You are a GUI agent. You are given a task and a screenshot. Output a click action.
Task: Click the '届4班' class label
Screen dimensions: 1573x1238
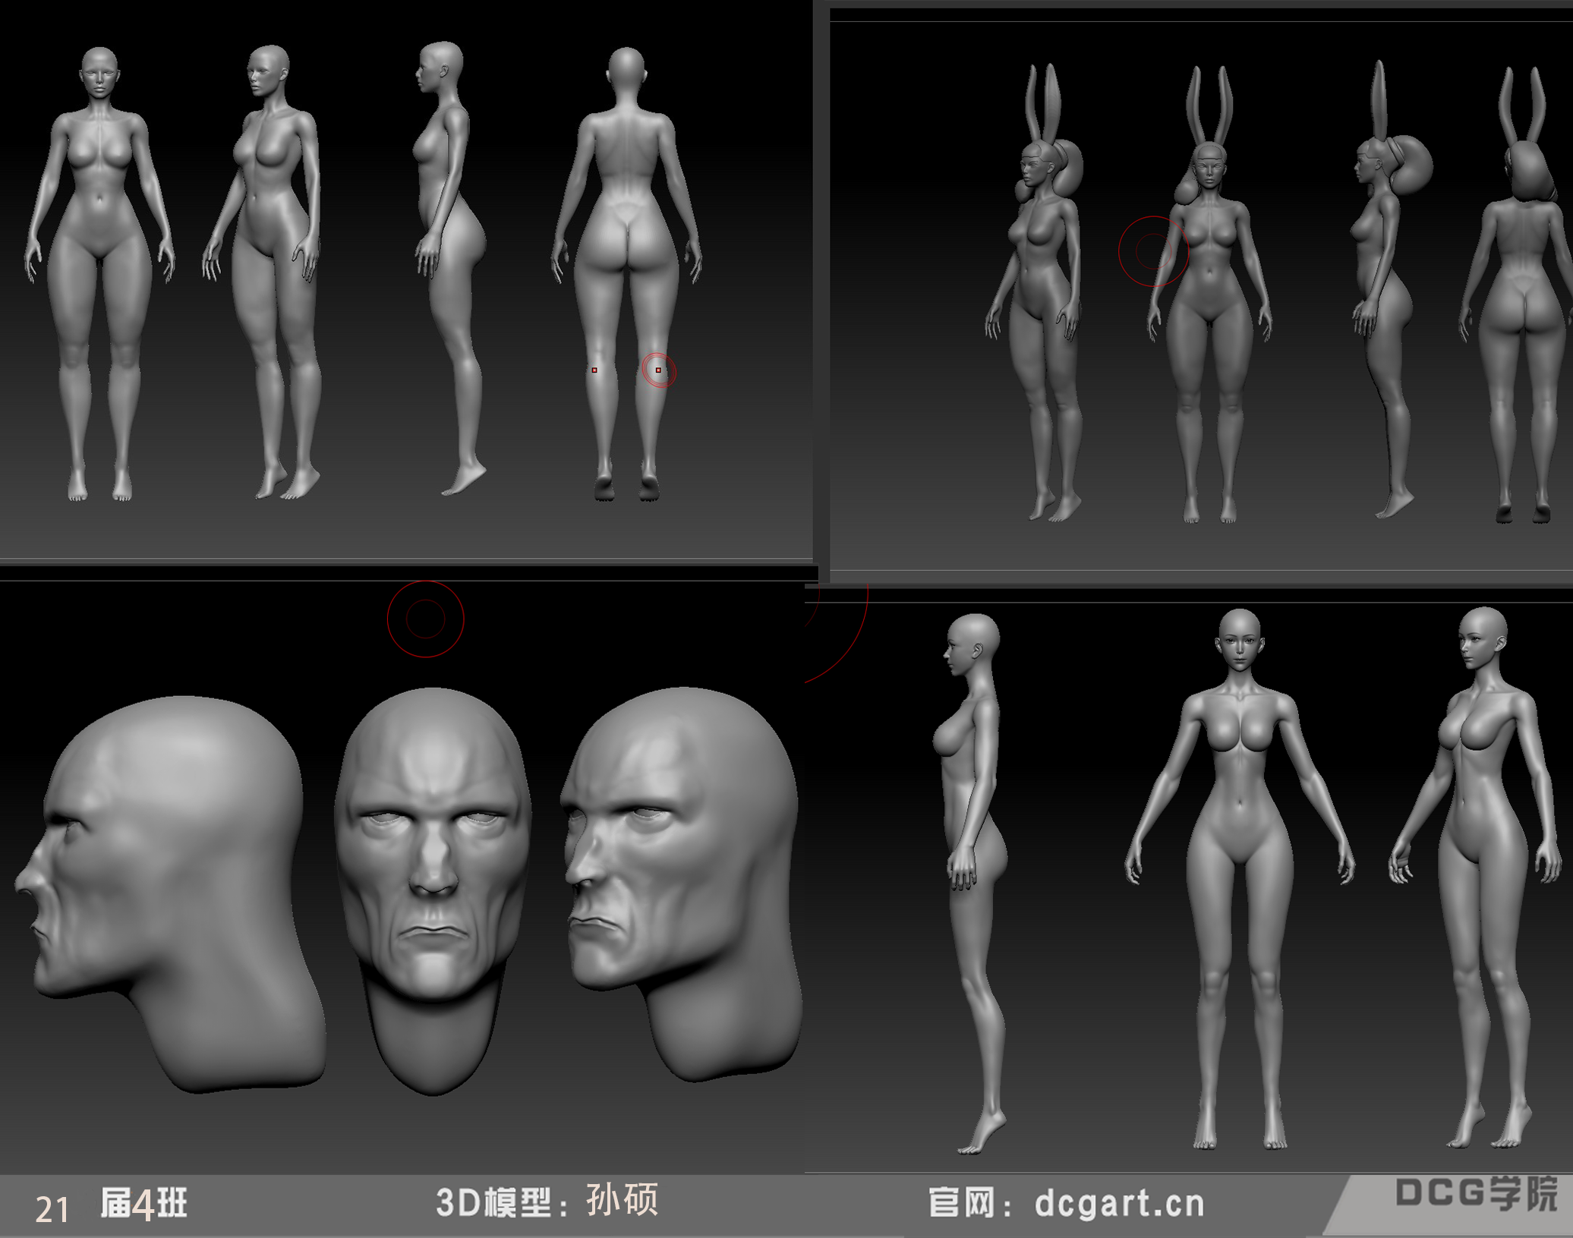[143, 1204]
